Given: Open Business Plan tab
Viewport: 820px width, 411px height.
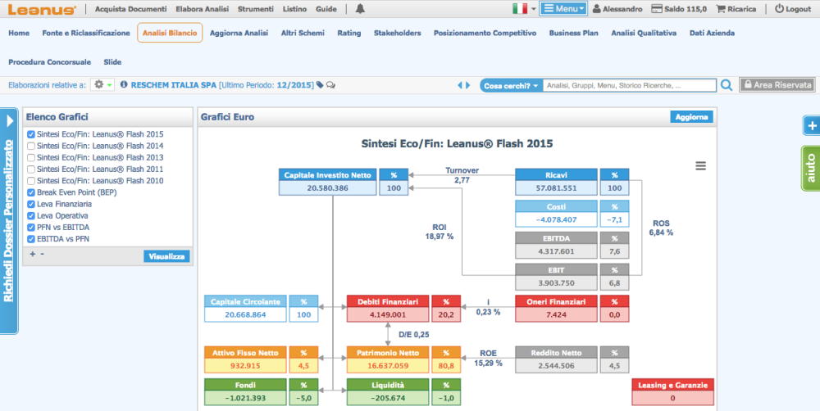Looking at the screenshot, I should tap(574, 33).
